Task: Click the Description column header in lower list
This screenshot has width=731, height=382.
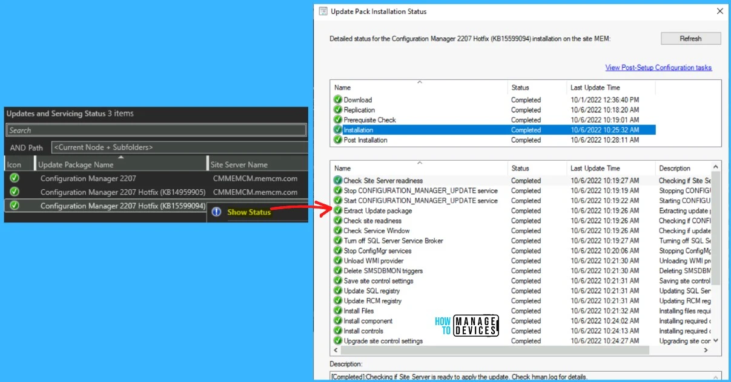Action: [x=684, y=168]
